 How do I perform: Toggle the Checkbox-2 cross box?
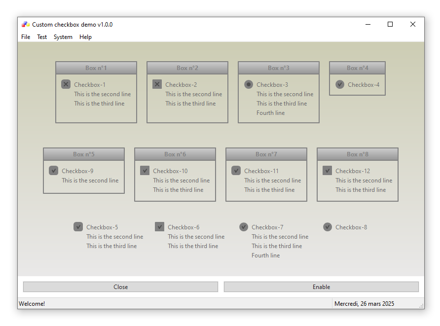157,84
